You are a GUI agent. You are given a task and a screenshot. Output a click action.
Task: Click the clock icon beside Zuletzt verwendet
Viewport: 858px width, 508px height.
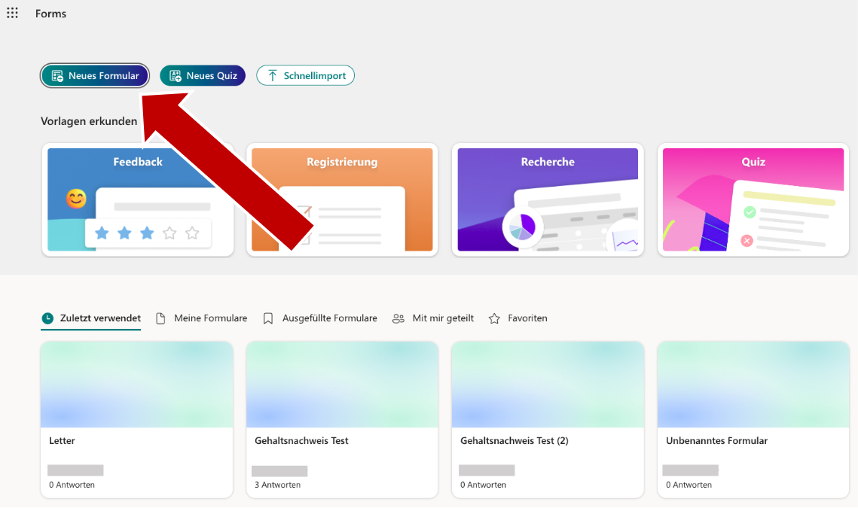click(x=48, y=318)
